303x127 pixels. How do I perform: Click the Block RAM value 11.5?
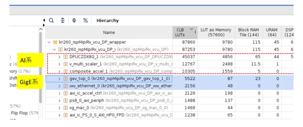point(255,64)
